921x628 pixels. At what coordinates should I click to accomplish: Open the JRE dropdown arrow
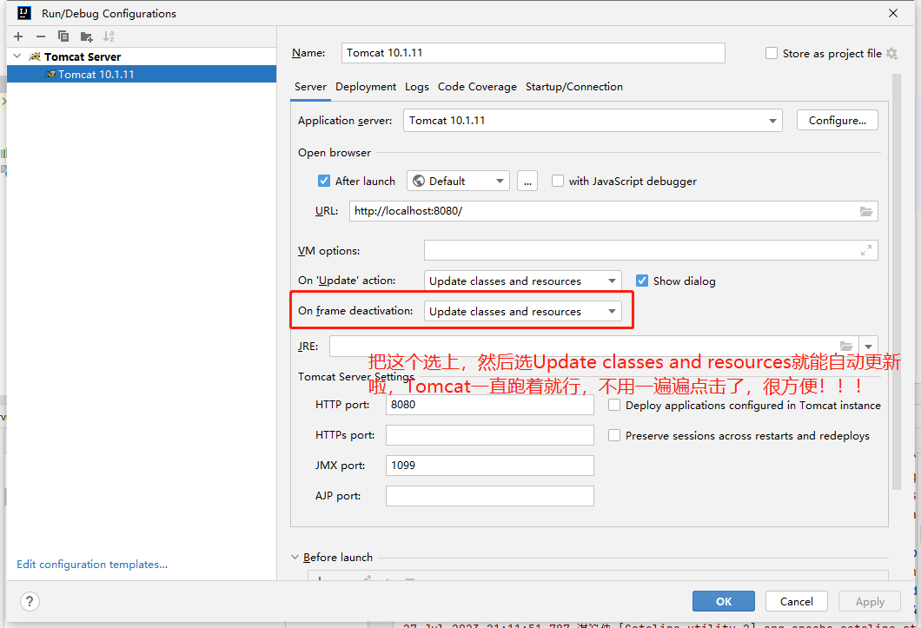(x=868, y=347)
